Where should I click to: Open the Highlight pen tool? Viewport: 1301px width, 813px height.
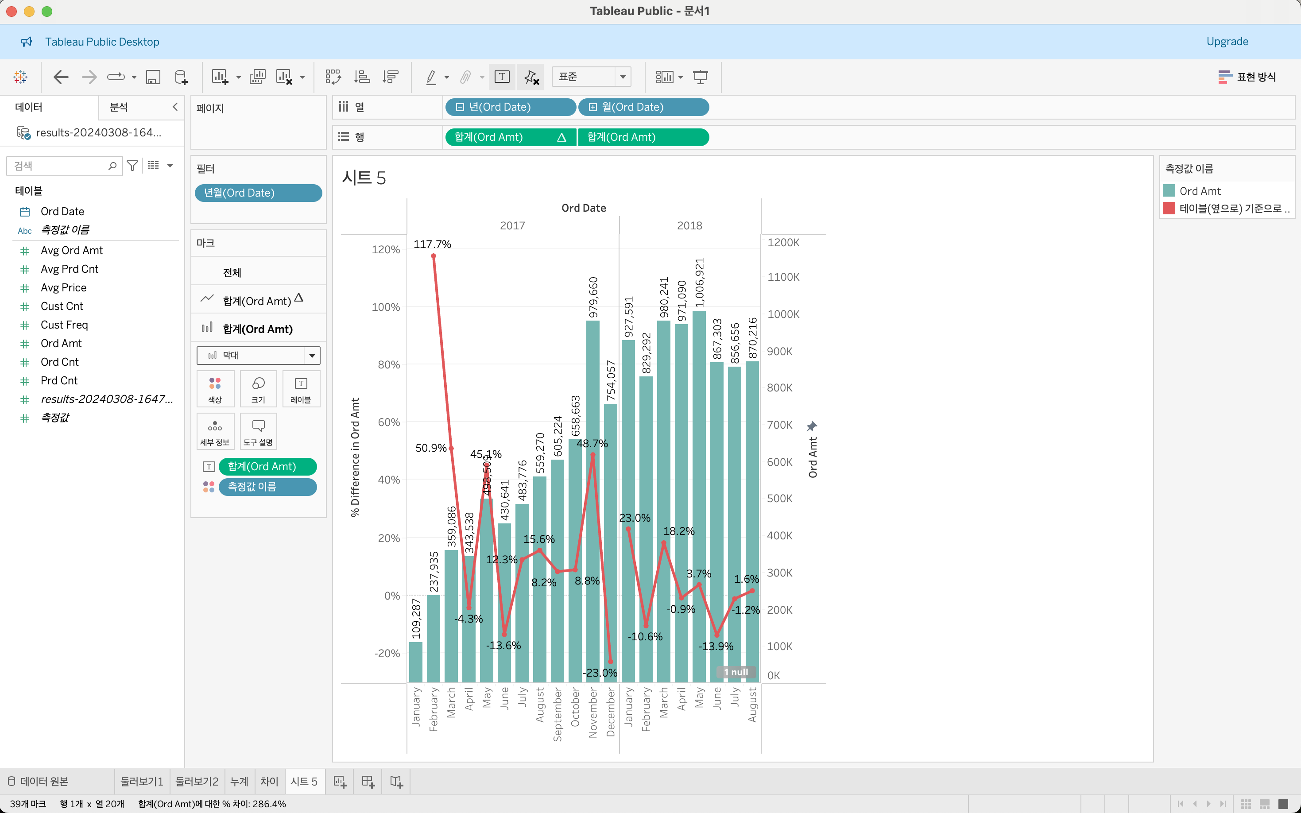(x=431, y=77)
